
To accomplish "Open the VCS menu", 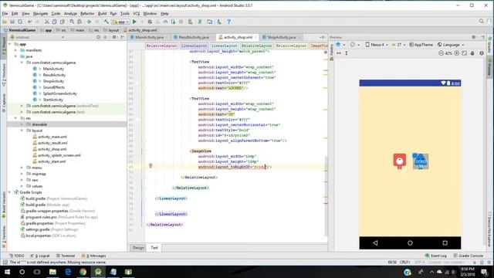I will pyautogui.click(x=136, y=14).
